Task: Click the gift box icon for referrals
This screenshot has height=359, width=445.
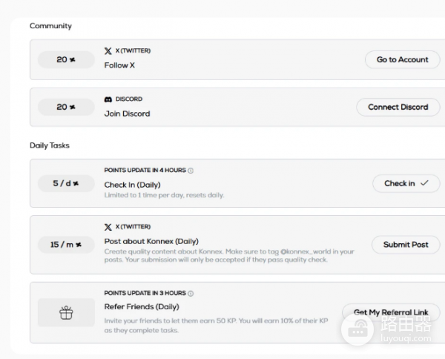Action: (x=66, y=313)
